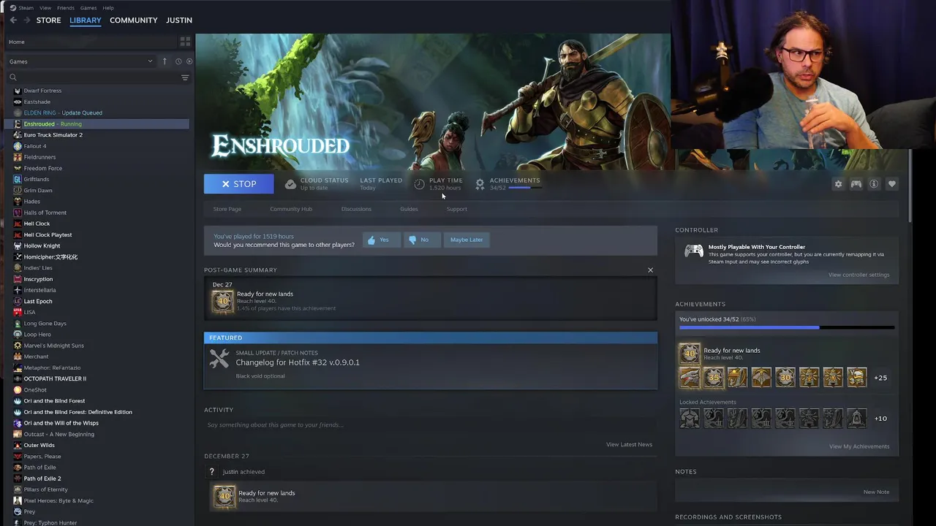Create a New Note
This screenshot has height=526, width=936.
tap(876, 492)
